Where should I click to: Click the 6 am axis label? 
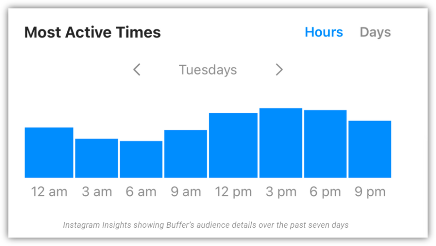point(141,192)
